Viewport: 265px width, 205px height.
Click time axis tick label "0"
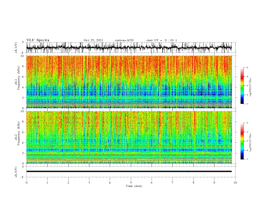[x=26, y=183]
